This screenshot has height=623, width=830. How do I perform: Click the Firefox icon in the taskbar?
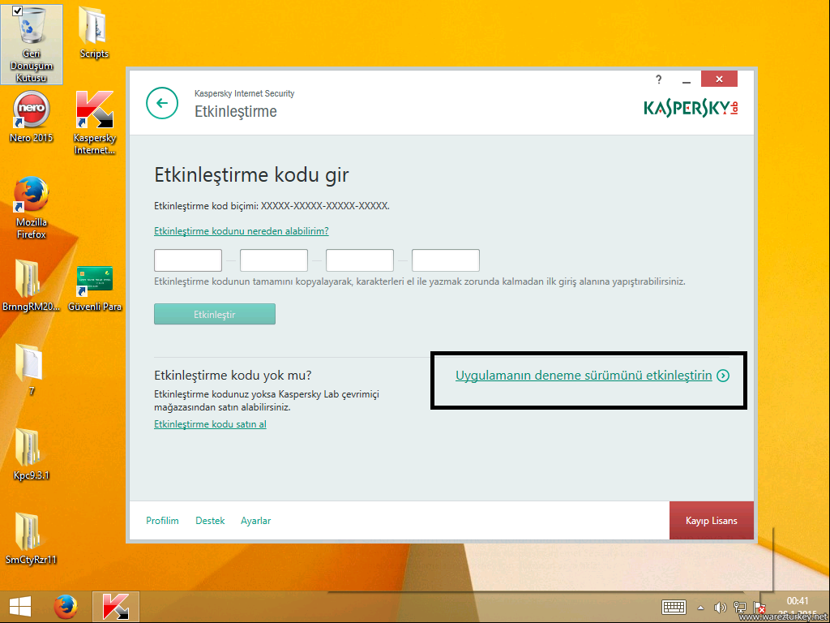(66, 606)
